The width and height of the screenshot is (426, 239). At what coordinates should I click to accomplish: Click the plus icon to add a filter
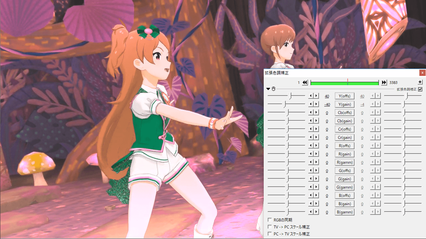(x=420, y=82)
